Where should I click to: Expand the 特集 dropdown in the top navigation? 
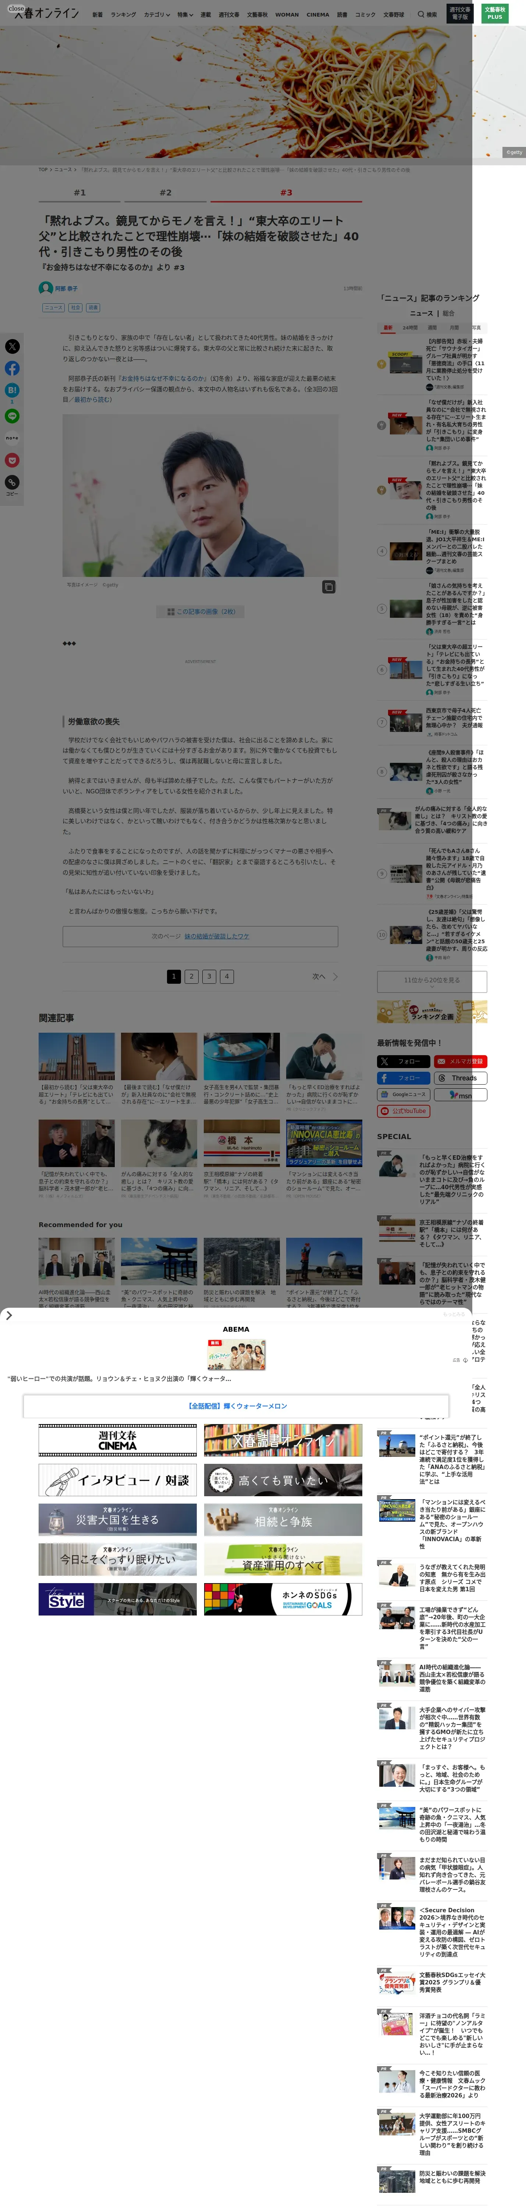coord(185,15)
